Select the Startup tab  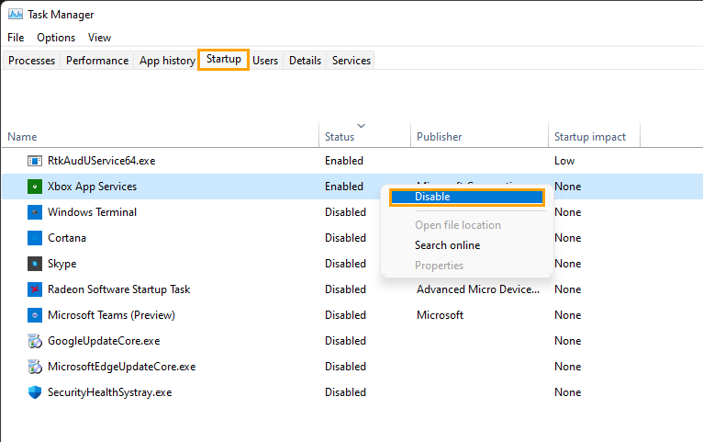point(223,59)
